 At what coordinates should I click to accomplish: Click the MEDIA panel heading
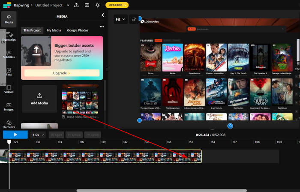click(62, 17)
